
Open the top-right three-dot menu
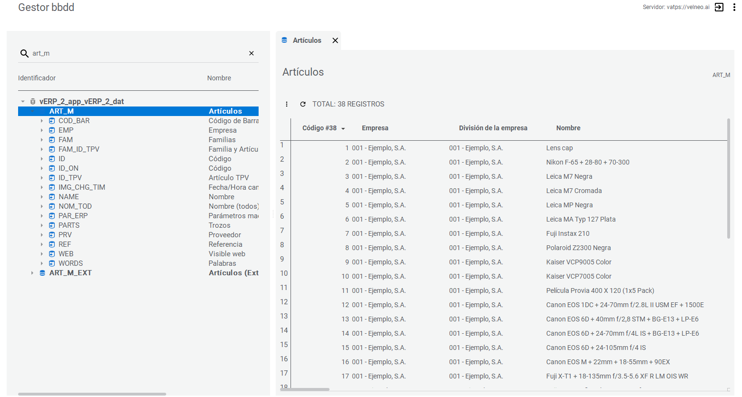[x=734, y=7]
